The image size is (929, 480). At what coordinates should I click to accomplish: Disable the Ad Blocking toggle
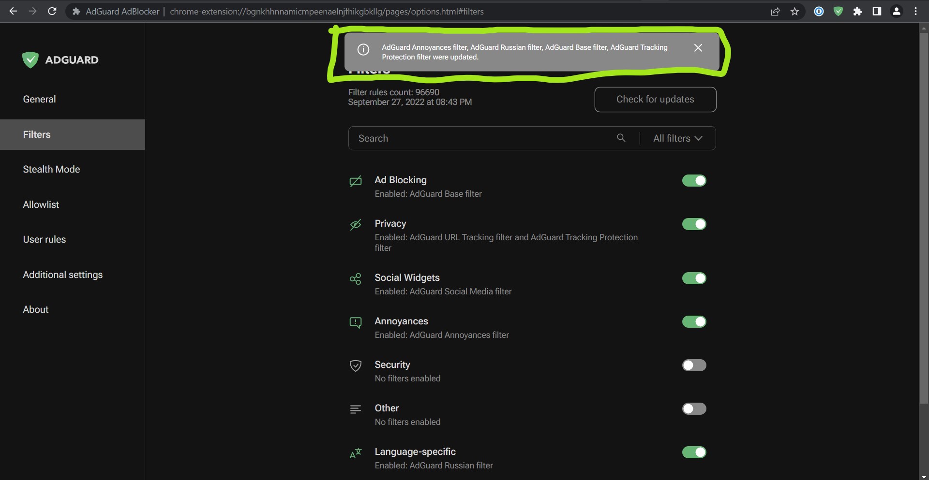click(694, 180)
